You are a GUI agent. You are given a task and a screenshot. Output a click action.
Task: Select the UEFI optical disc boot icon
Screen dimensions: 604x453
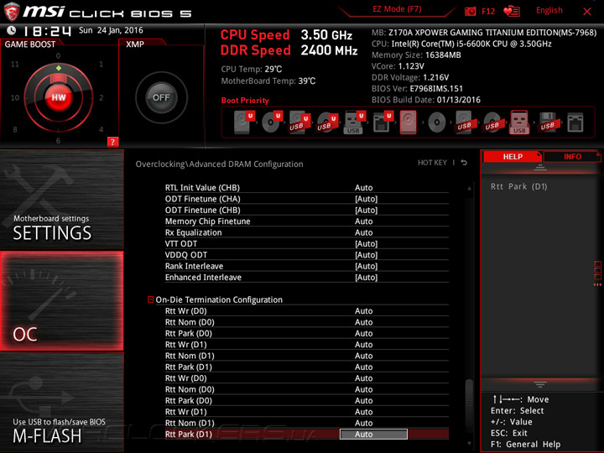tap(272, 122)
